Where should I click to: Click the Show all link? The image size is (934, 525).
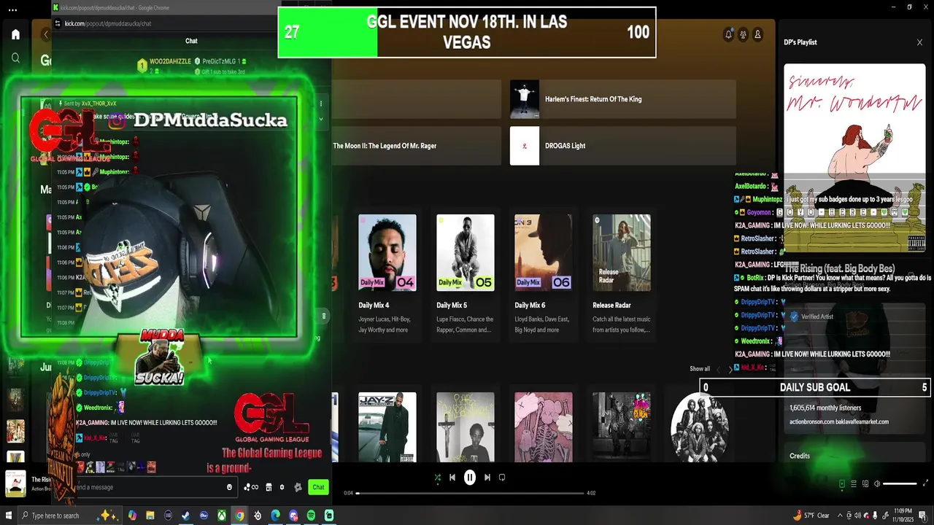point(700,369)
